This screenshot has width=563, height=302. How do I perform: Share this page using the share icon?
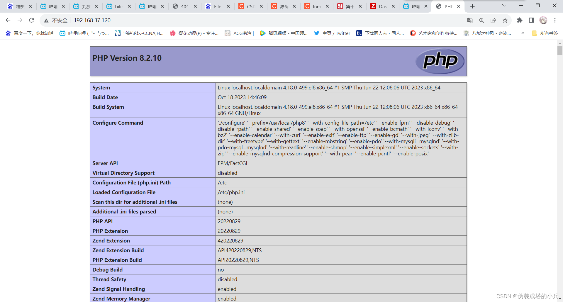[x=493, y=20]
